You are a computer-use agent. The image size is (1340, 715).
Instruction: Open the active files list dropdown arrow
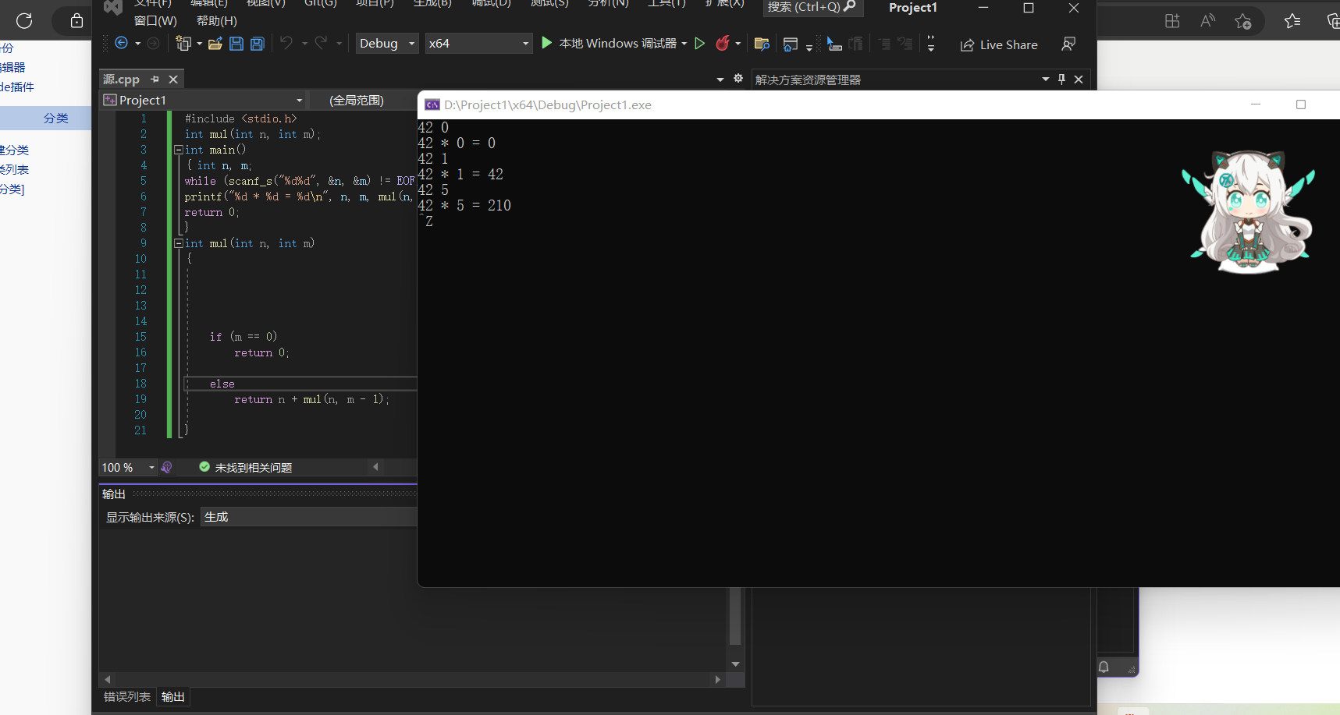pyautogui.click(x=720, y=80)
